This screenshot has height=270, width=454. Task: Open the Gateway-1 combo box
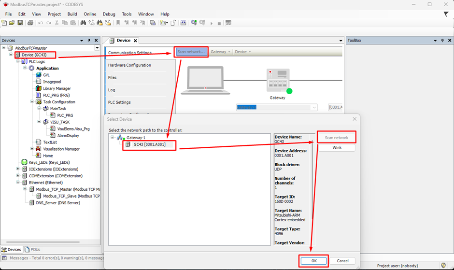(x=277, y=107)
